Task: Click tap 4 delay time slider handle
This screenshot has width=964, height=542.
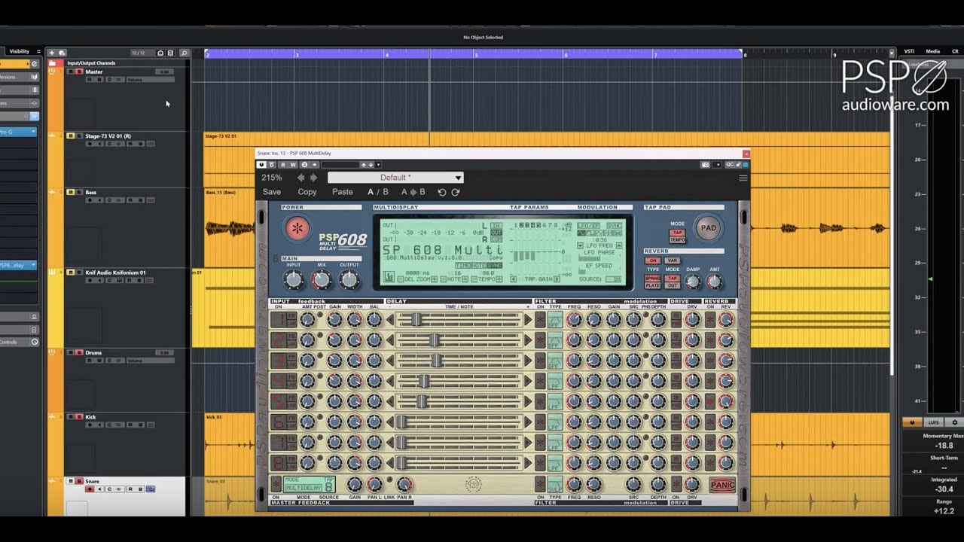Action: click(x=424, y=381)
